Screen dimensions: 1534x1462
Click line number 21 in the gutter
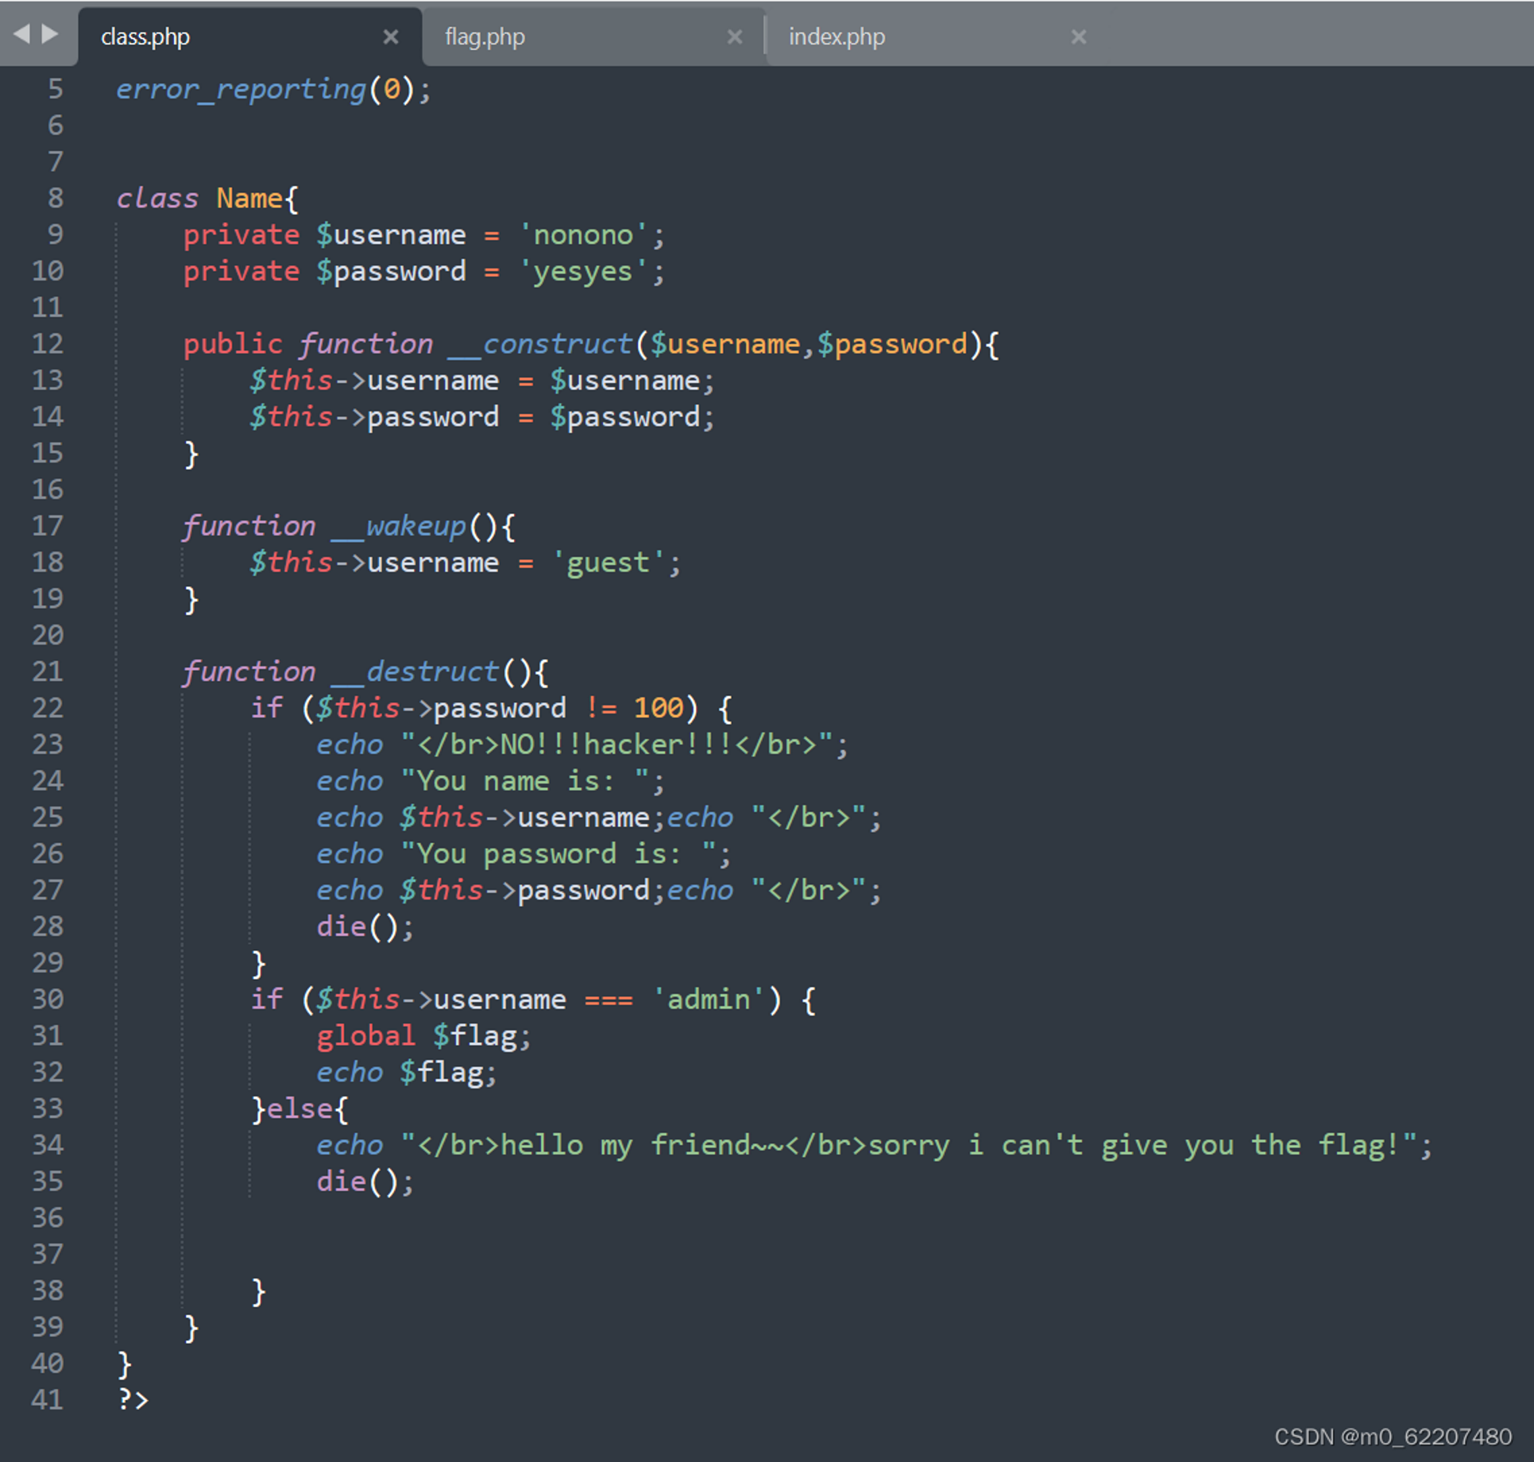(x=47, y=672)
